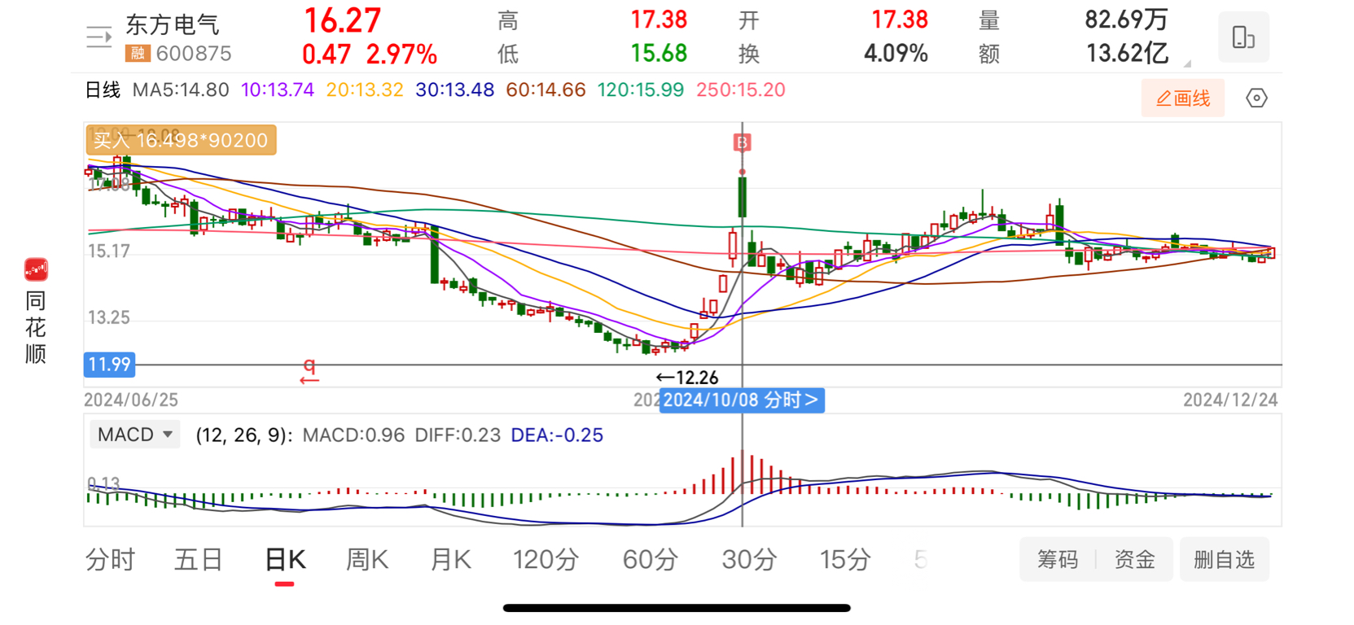Tap the MA5:14.80 indicator value
The image size is (1354, 625).
pos(181,90)
